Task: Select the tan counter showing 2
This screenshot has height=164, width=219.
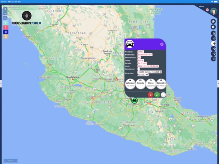Action: (6, 37)
